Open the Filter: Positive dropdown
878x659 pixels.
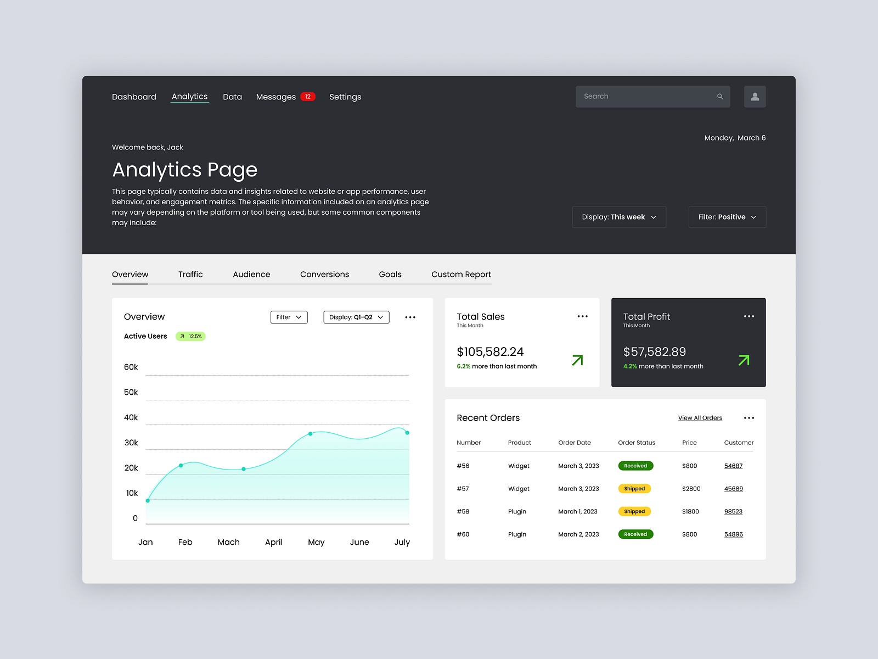727,217
